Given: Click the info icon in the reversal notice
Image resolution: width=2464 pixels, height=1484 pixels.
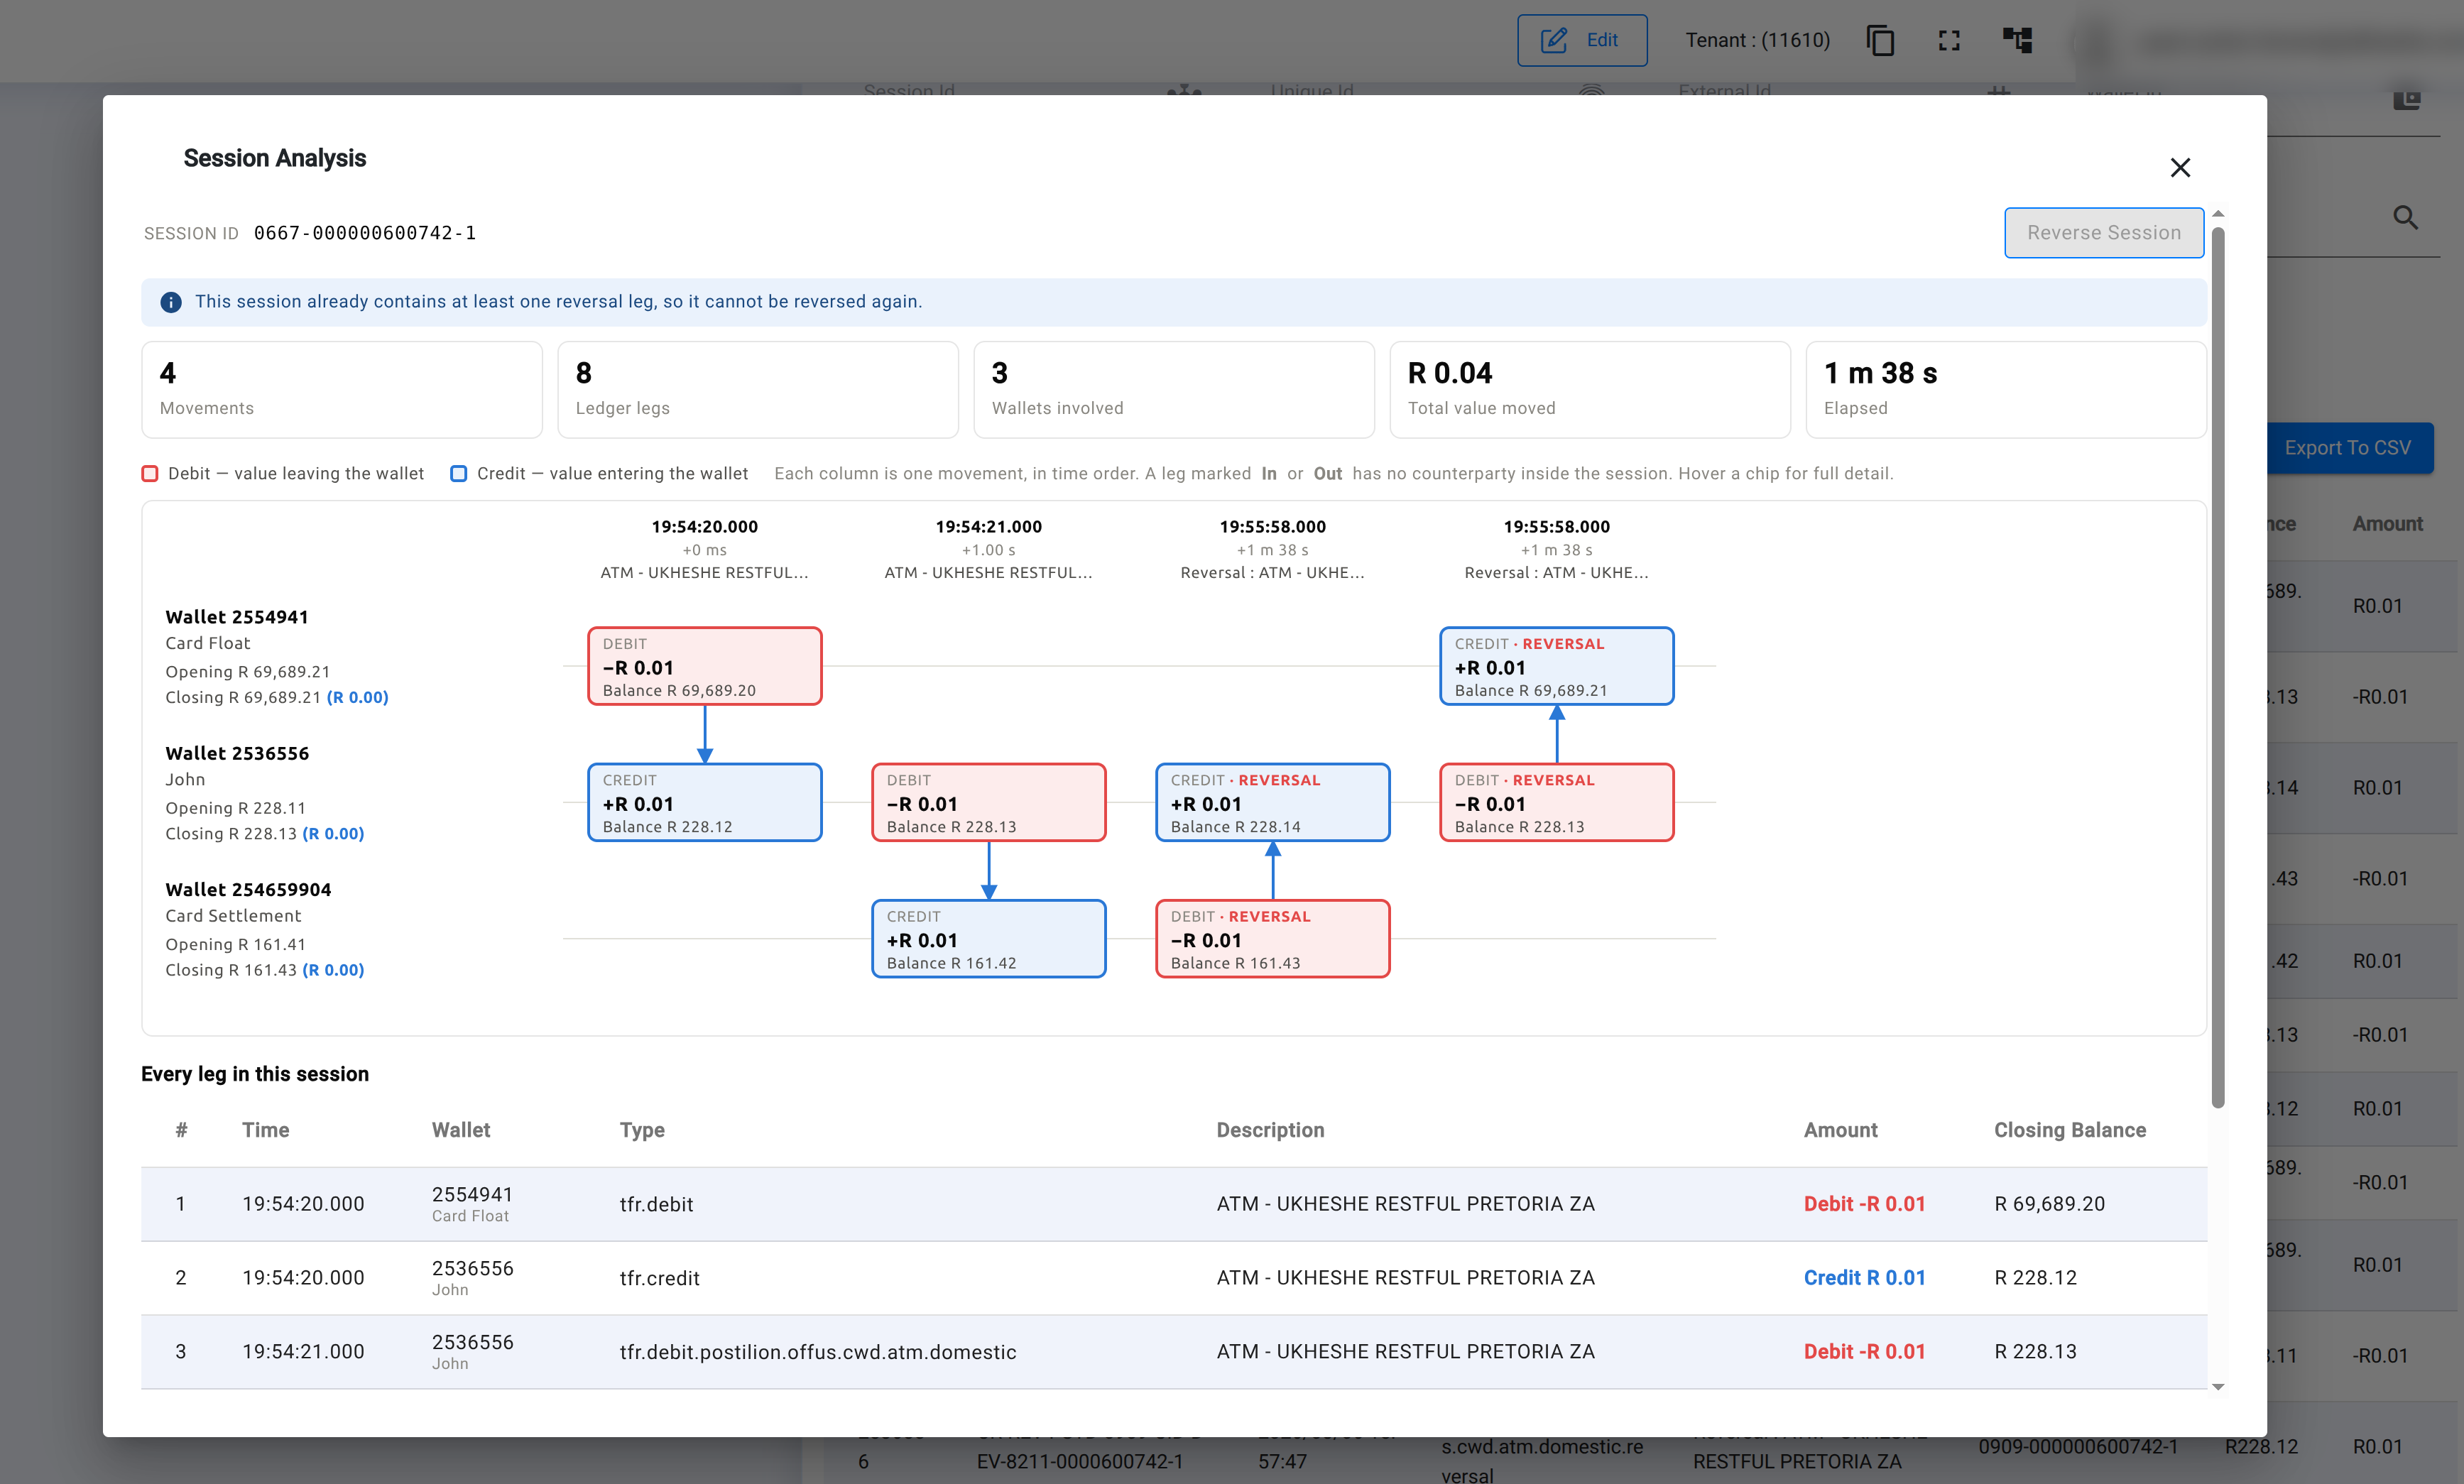Looking at the screenshot, I should 171,302.
